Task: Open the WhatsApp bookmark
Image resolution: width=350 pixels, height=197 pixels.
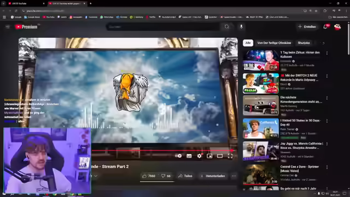Action: [x=107, y=17]
